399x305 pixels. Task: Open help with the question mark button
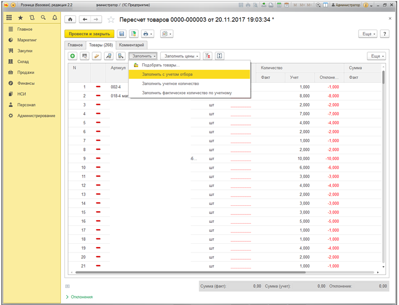coord(384,34)
